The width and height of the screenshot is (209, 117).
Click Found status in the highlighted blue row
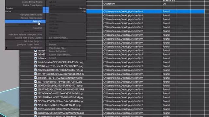[x=169, y=11]
